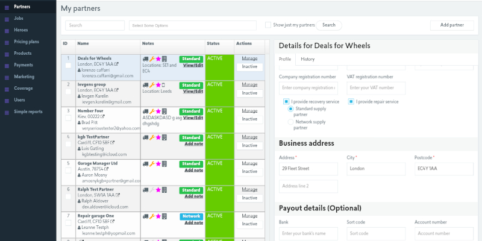Click View/Edit note for Number Four

click(193, 117)
